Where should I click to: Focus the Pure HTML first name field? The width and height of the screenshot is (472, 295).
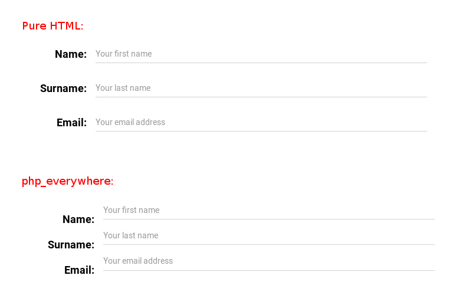(261, 54)
